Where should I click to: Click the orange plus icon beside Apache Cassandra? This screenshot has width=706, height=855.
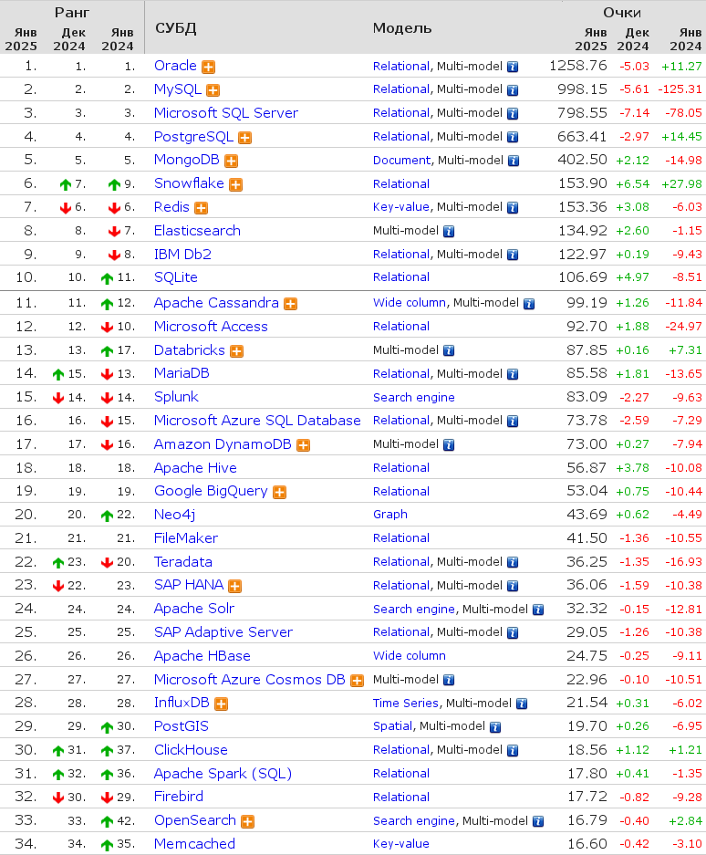(291, 304)
